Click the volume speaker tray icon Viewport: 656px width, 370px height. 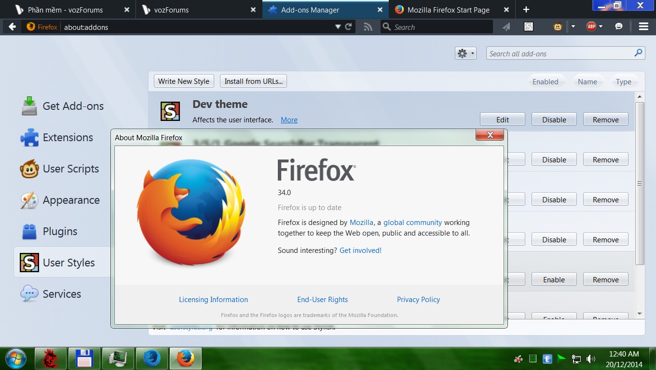coord(590,359)
